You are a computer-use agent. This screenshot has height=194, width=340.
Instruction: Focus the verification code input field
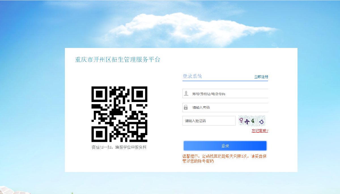point(209,121)
